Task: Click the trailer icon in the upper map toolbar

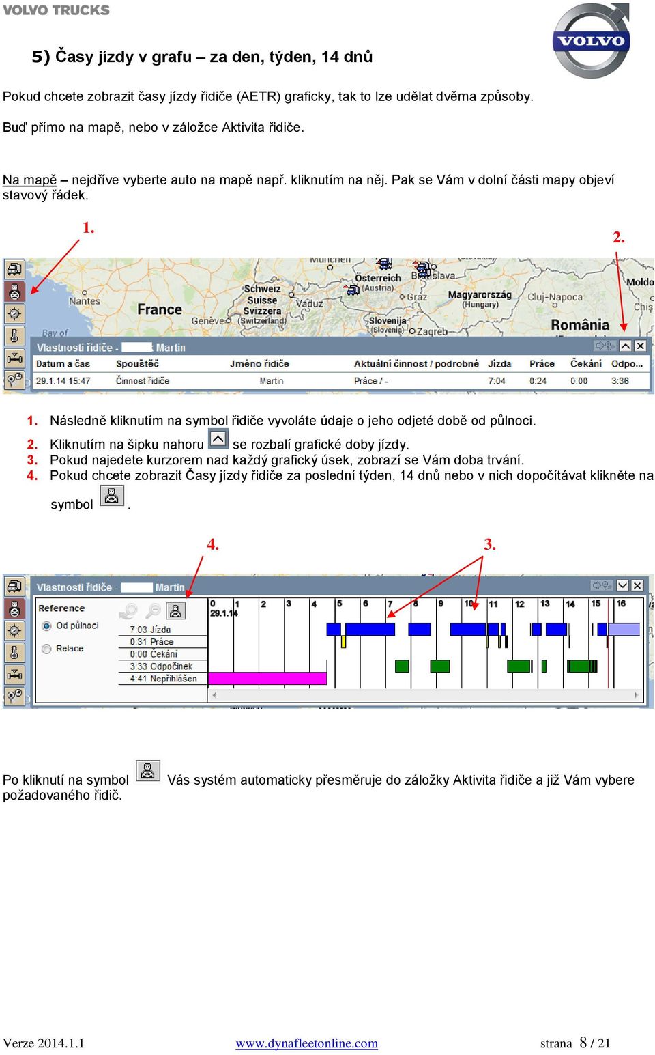Action: tap(14, 357)
